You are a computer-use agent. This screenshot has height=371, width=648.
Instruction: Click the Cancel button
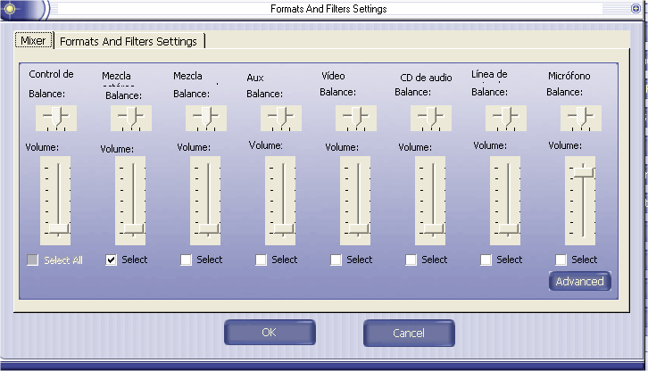point(409,333)
